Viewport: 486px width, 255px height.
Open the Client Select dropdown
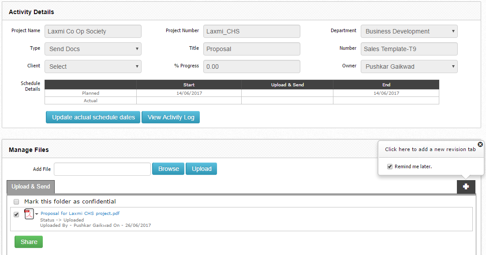tap(93, 67)
